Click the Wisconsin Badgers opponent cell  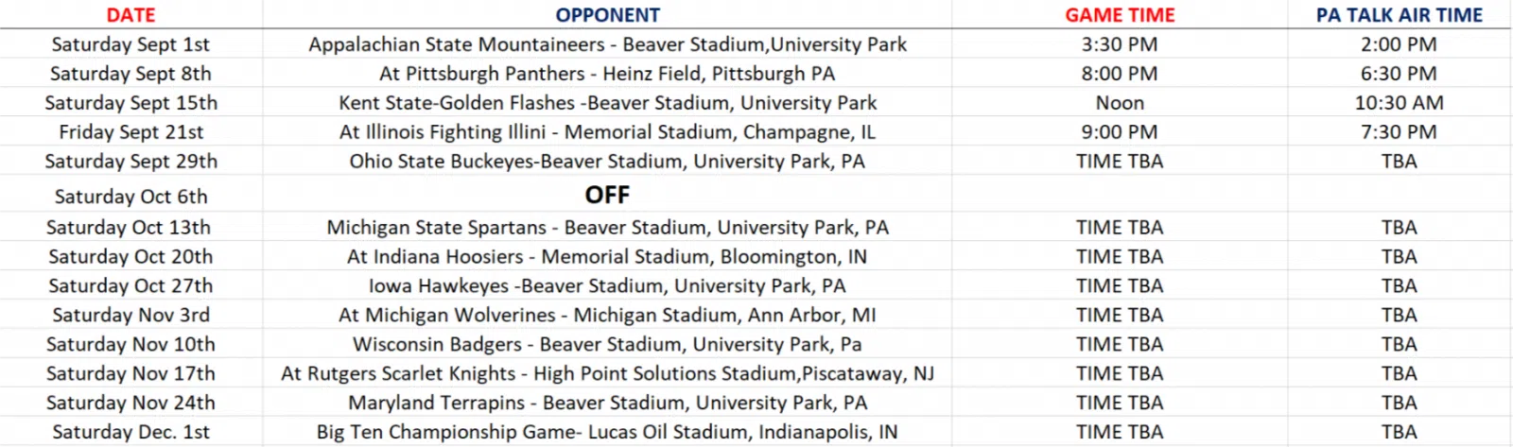(x=607, y=345)
